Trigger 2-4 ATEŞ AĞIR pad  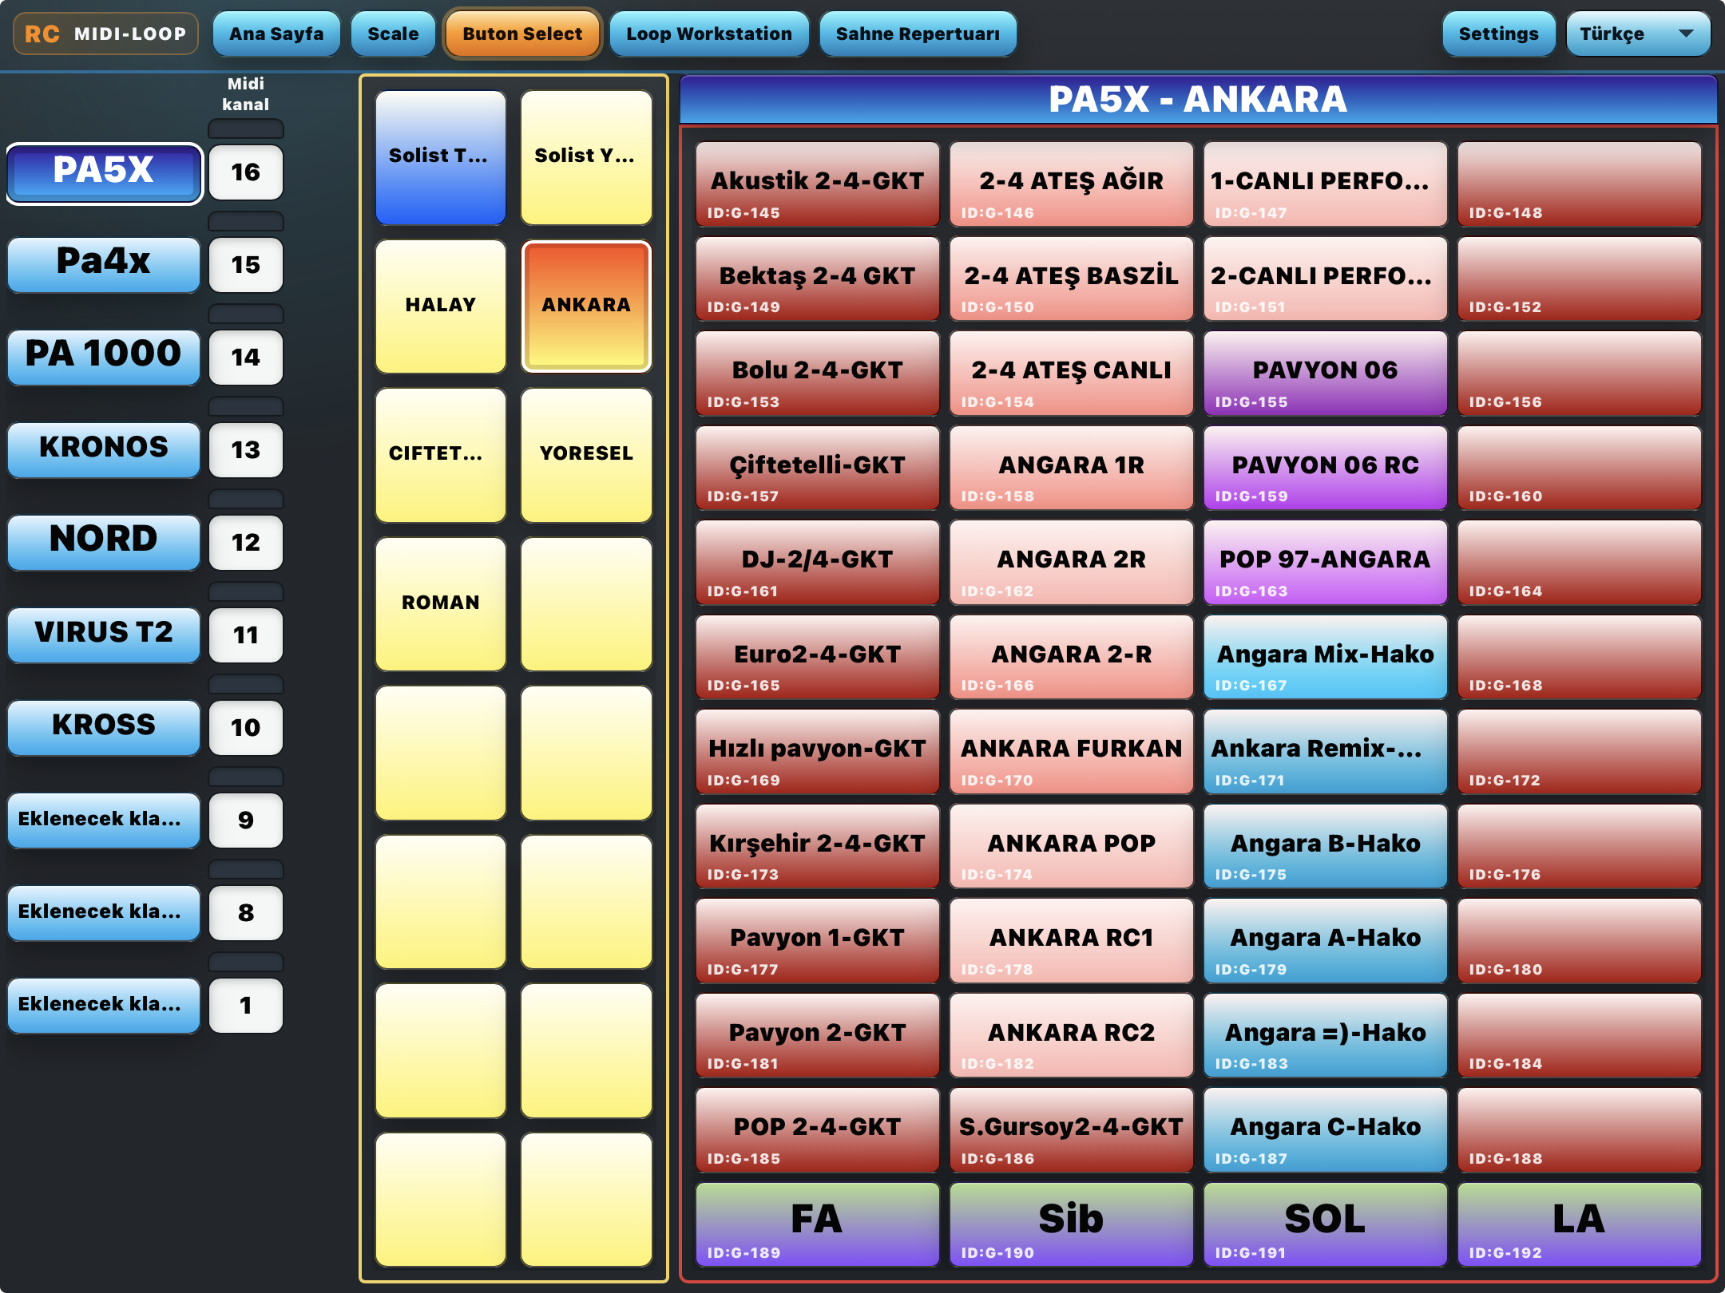pos(1071,184)
